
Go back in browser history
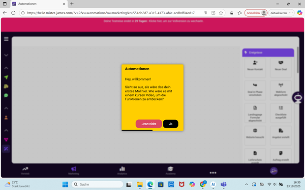(x=5, y=13)
